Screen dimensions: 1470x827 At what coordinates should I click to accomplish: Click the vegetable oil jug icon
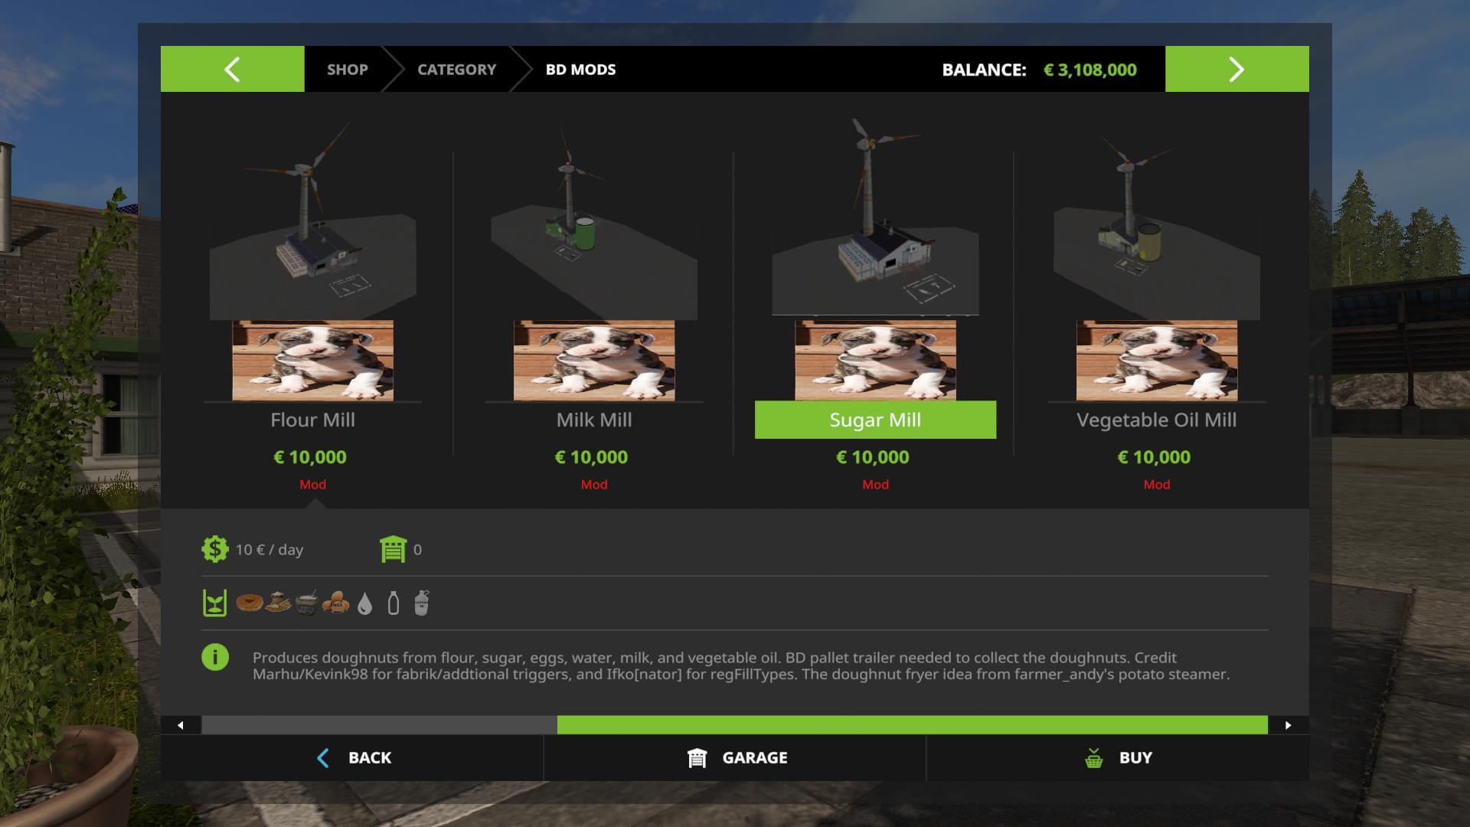click(422, 603)
